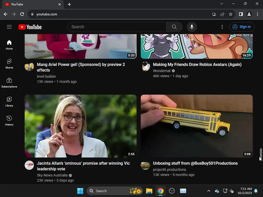Click the page vertical scrollbar thumb

(261, 153)
